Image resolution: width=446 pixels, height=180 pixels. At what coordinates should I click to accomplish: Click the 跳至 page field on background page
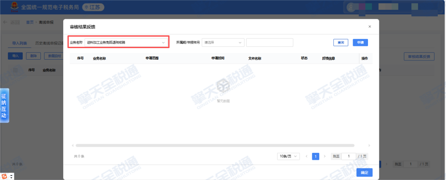pos(410,164)
